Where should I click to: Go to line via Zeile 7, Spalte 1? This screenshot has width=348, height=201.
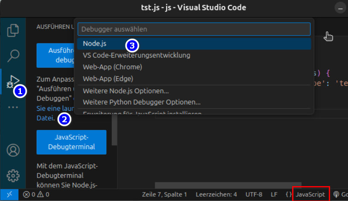[164, 195]
